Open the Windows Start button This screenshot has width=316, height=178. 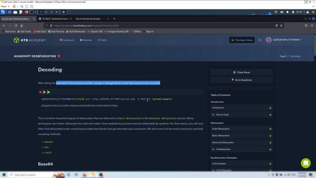pos(4,175)
